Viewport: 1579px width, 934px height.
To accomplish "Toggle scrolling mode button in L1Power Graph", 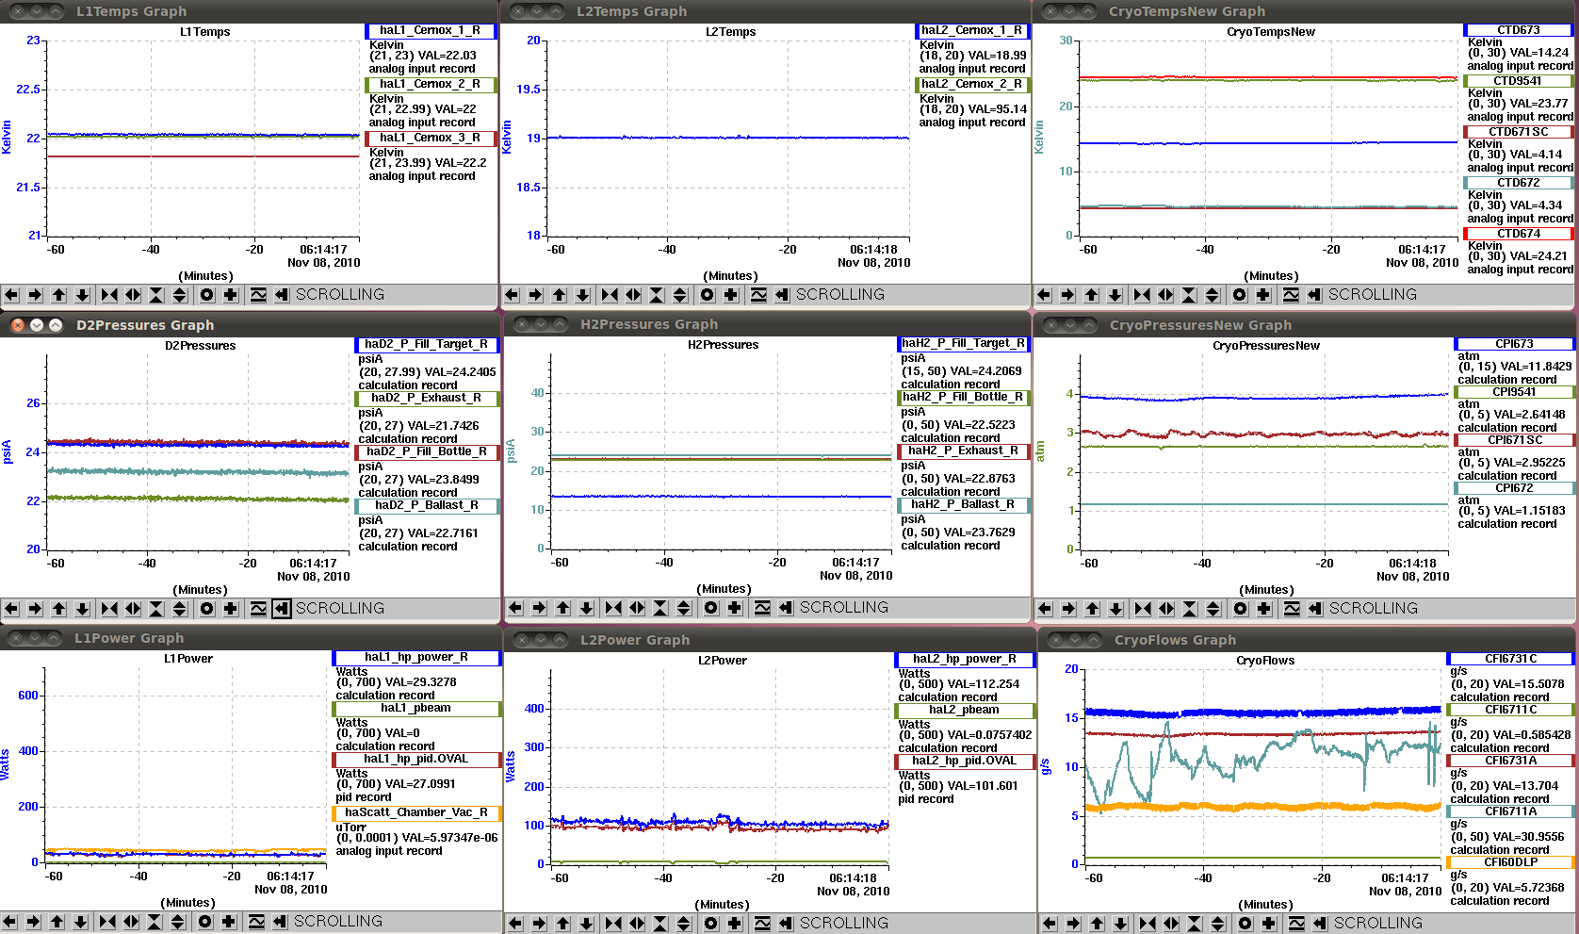I will pos(280,922).
